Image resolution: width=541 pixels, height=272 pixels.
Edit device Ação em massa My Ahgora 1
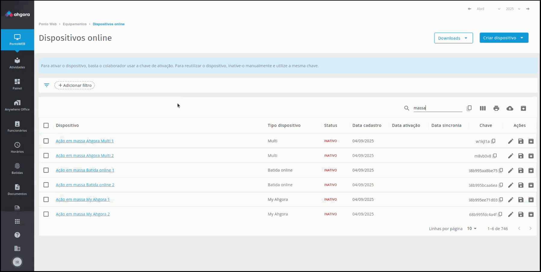511,200
